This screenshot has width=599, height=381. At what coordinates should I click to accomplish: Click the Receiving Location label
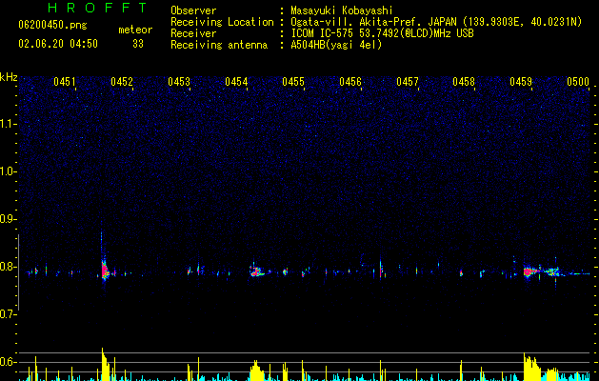222,22
